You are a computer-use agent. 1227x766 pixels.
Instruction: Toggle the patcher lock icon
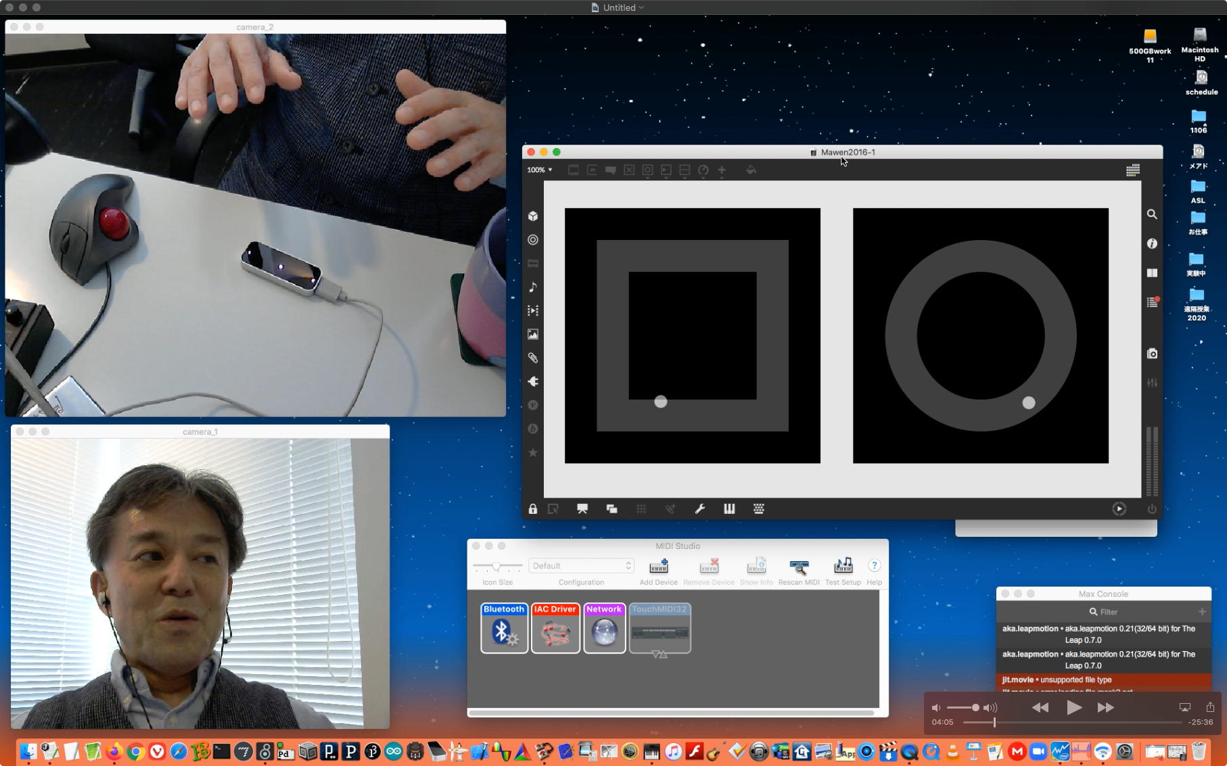[533, 509]
